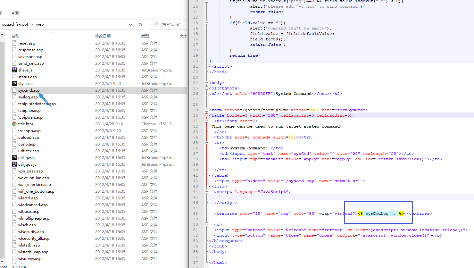Screen dimensions: 474x268
Task: Collapse the fold marker at line 29
Action: coord(207,110)
